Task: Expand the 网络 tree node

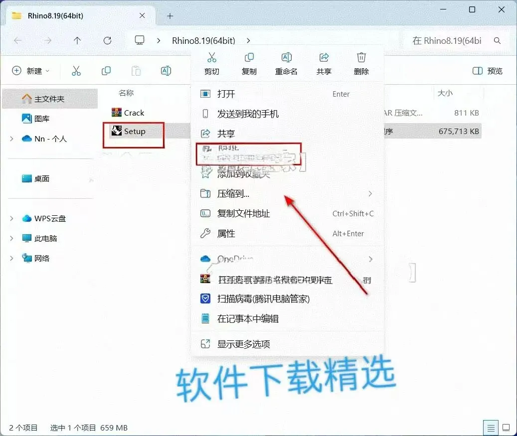Action: [x=11, y=259]
